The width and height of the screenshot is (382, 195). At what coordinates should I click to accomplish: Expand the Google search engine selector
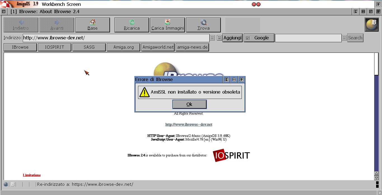247,38
